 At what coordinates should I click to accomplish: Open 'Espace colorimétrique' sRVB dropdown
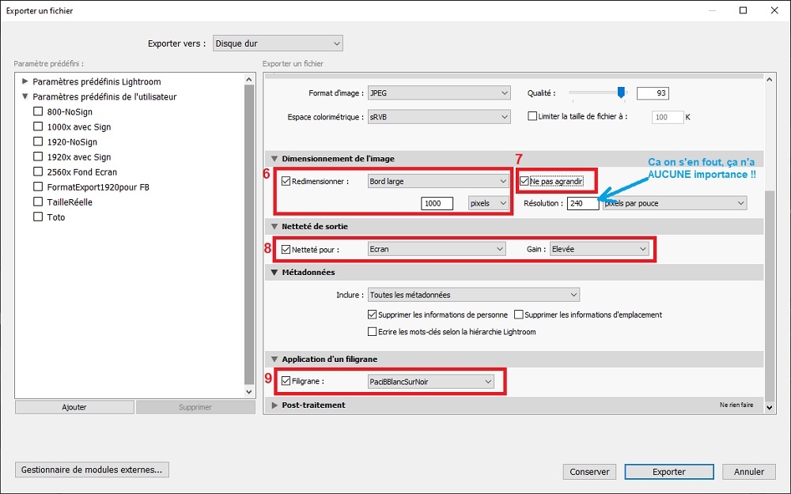click(439, 117)
